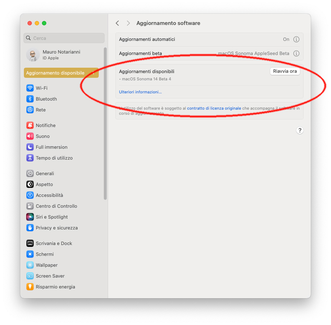Screen dimensions: 331x325
Task: Open the Suono speaker icon
Action: pyautogui.click(x=30, y=136)
